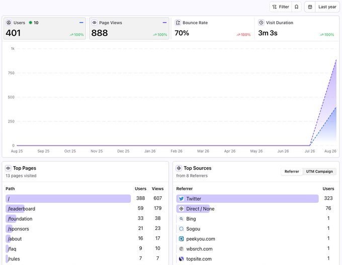Filter by Bing referrer

(x=255, y=219)
